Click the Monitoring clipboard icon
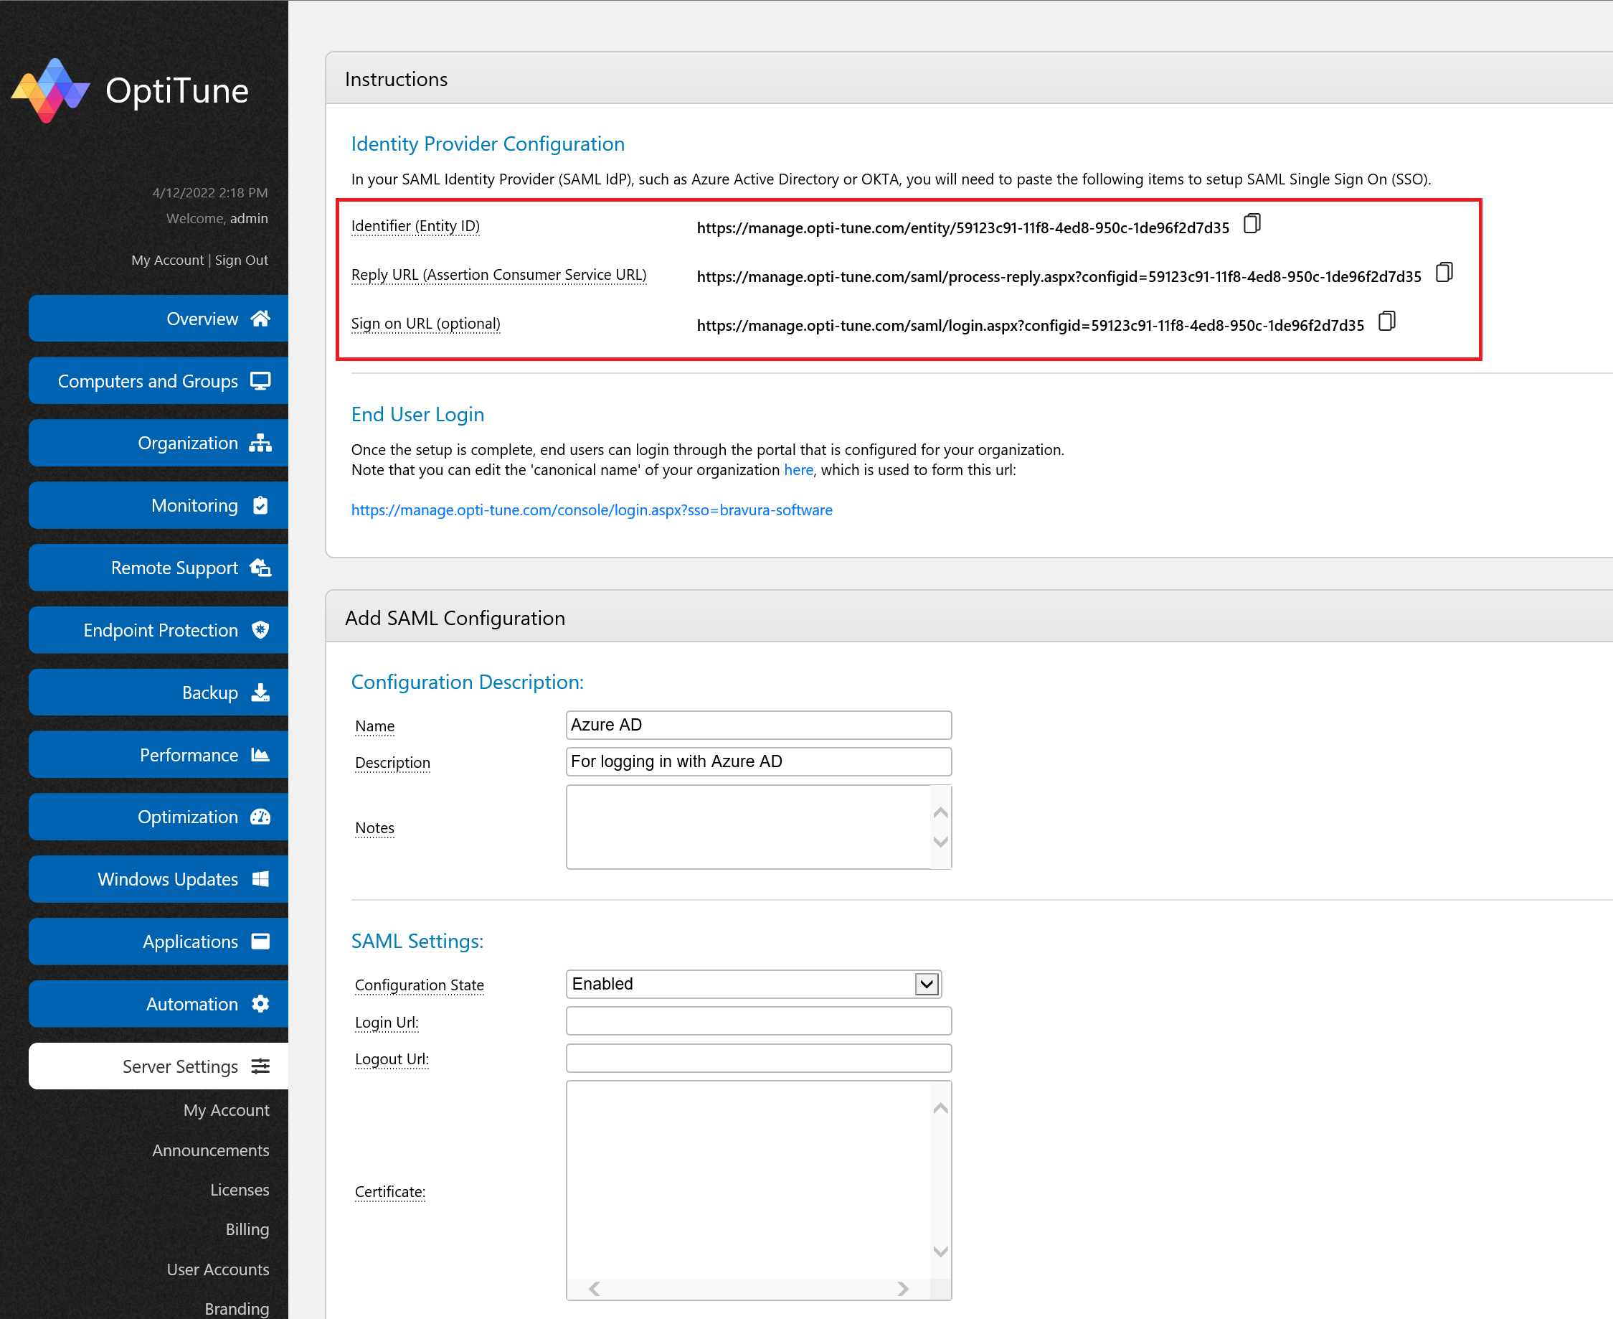This screenshot has height=1319, width=1613. coord(260,505)
